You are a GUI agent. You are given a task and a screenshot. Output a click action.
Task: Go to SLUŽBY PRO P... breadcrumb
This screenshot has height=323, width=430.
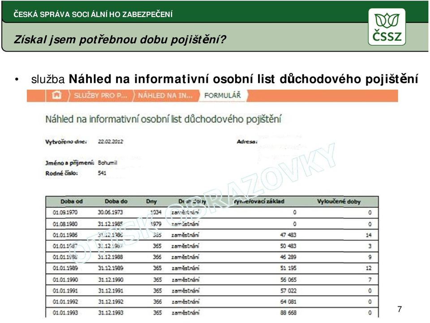(x=100, y=95)
